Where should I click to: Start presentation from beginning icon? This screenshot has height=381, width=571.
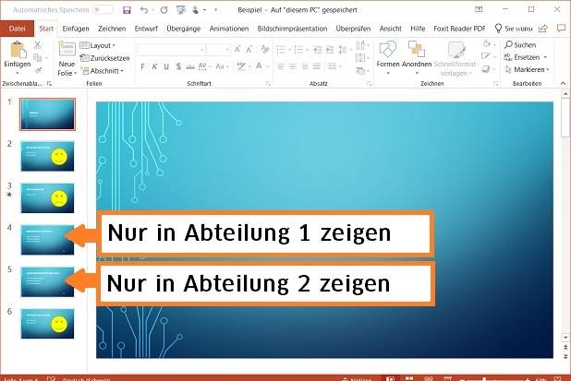(x=180, y=10)
